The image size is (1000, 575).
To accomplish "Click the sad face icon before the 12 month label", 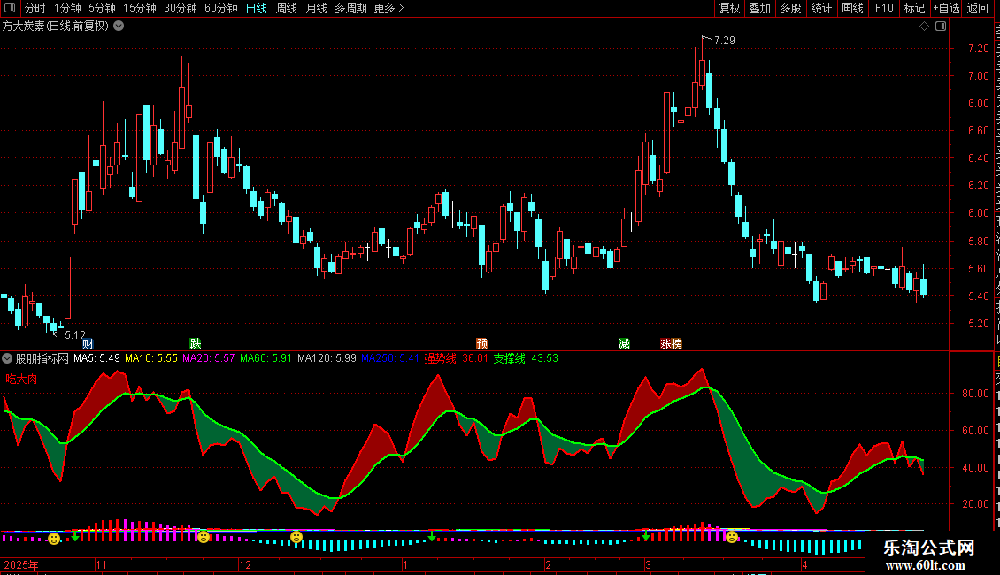I will 204,537.
